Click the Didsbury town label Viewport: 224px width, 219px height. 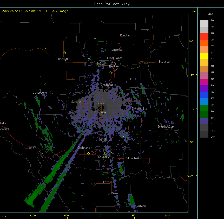[x=100, y=112]
